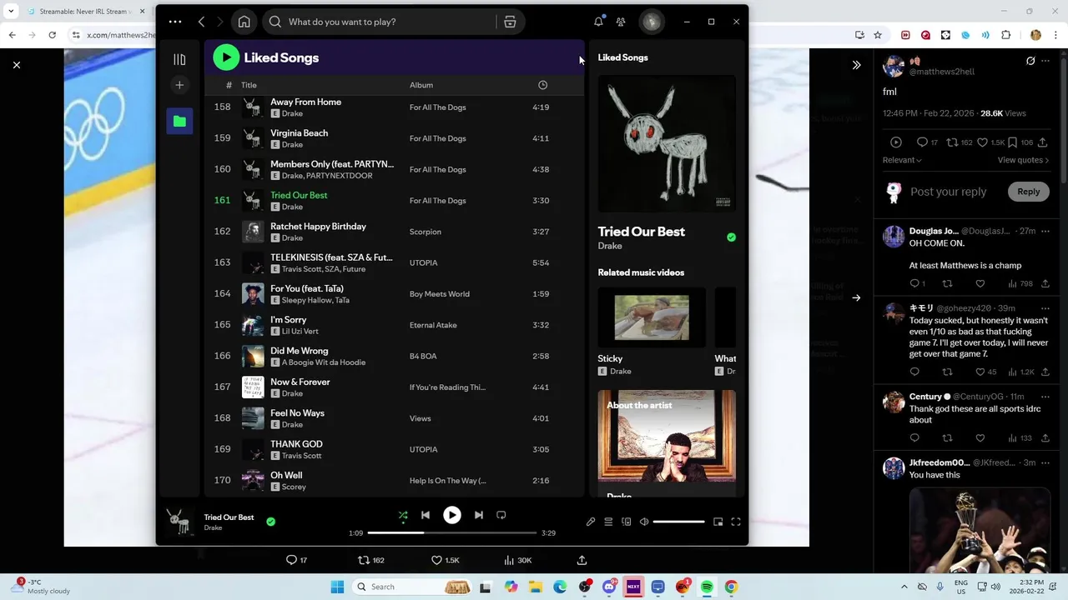Toggle liked checkmark beside Tried Our Best title
This screenshot has width=1068, height=600.
click(x=731, y=237)
